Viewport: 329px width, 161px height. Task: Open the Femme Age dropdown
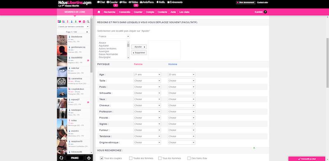(x=147, y=75)
